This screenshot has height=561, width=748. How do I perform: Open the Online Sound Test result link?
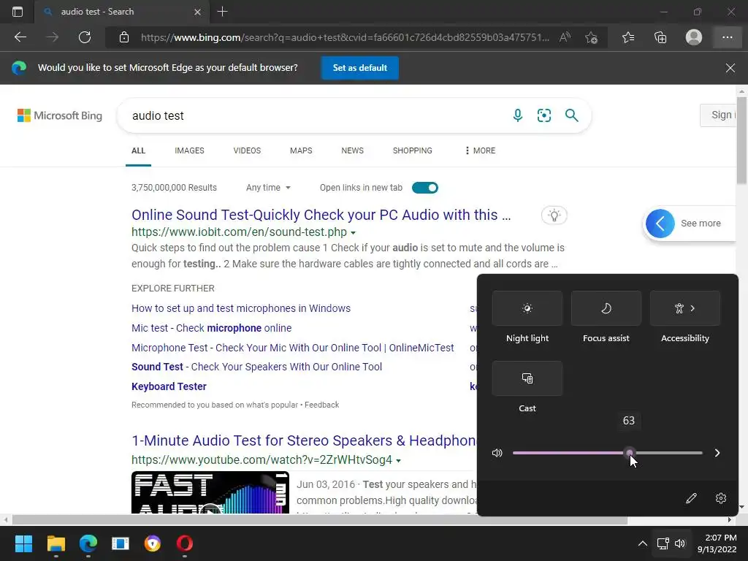coord(321,215)
